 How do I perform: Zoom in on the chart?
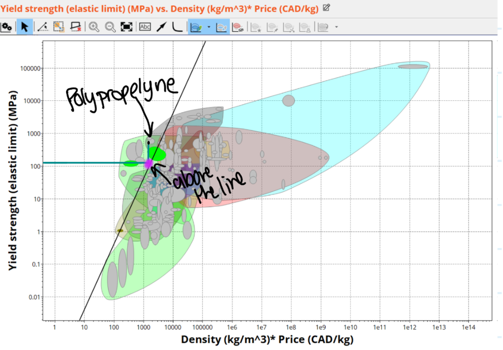click(94, 27)
